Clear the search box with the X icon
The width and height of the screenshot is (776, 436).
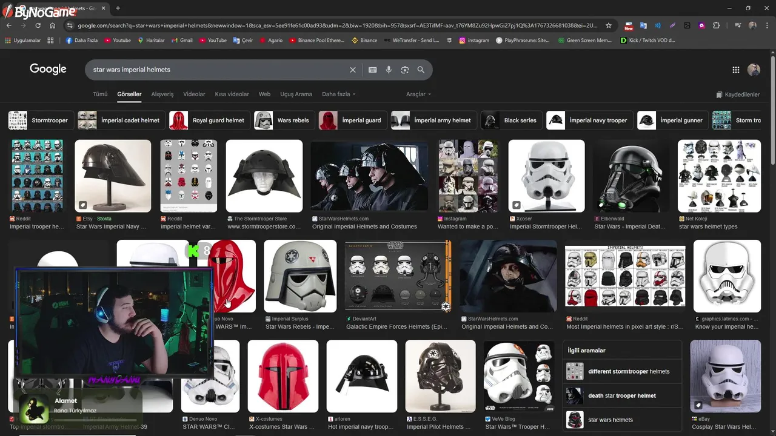coord(353,70)
